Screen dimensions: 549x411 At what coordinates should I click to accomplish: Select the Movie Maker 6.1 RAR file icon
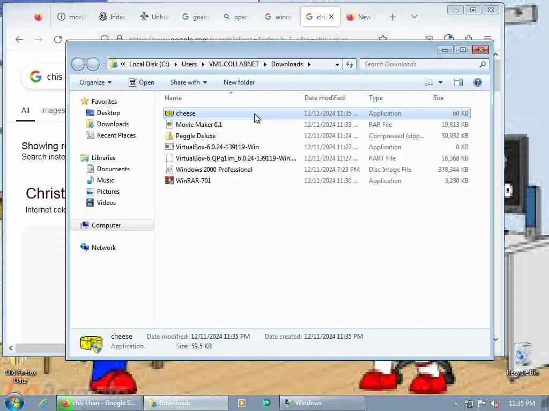point(169,124)
